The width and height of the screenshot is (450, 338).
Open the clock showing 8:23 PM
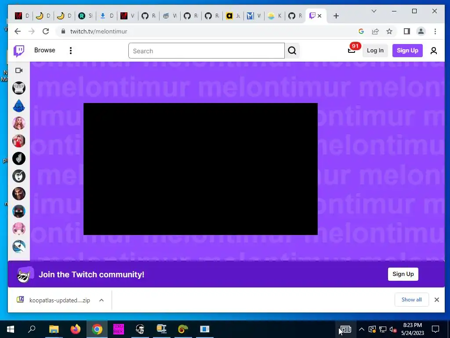(412, 329)
